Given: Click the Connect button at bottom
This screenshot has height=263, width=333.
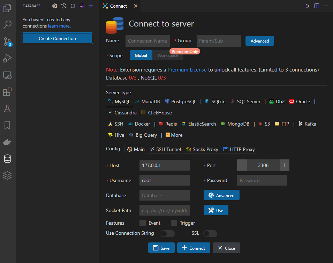Looking at the screenshot, I should click(194, 248).
